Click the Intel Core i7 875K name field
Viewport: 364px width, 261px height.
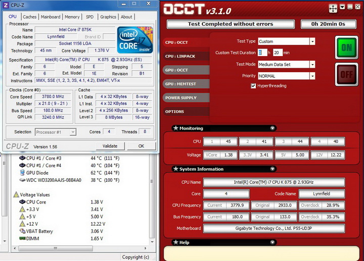[75, 30]
